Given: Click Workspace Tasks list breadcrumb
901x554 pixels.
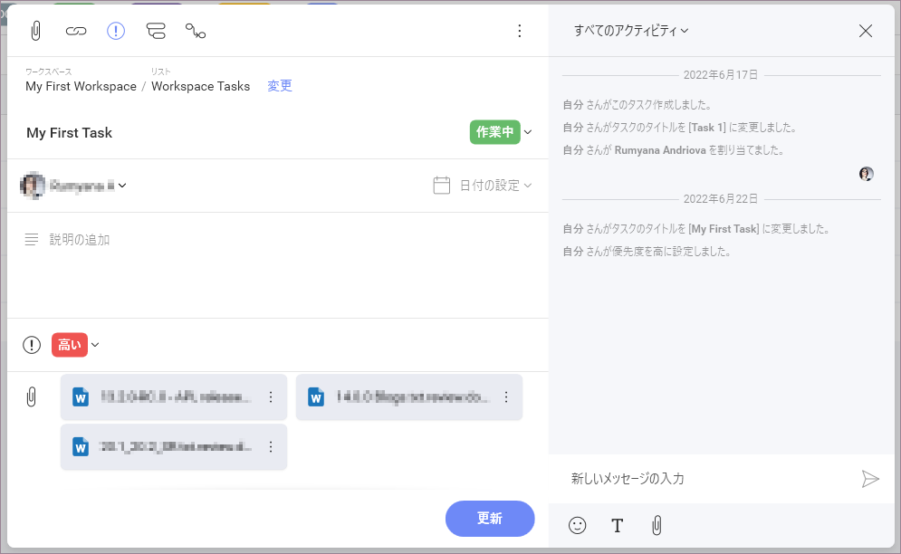Looking at the screenshot, I should click(200, 86).
